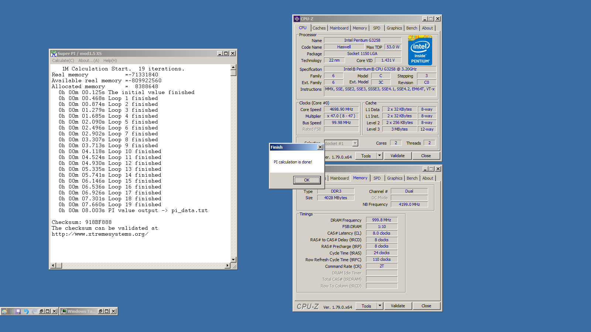The height and width of the screenshot is (332, 591).
Task: Click Validate in upper CPU-Z window
Action: 398,156
